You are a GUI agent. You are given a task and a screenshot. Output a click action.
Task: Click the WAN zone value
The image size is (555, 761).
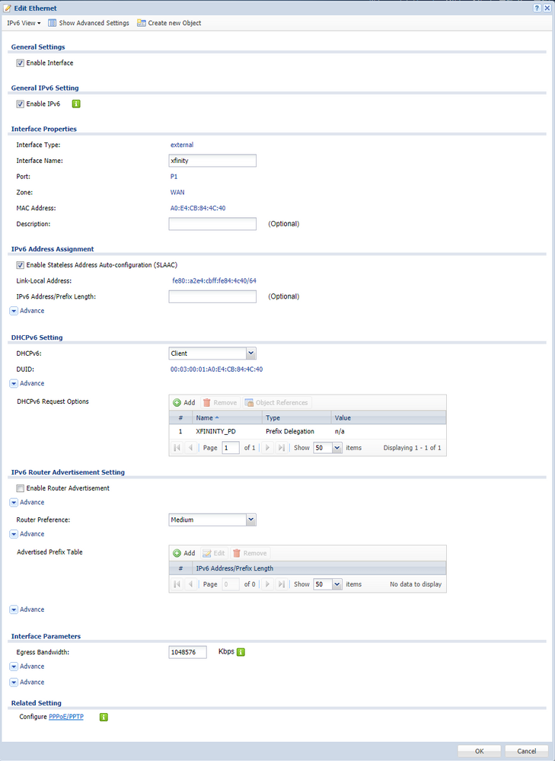pyautogui.click(x=177, y=192)
